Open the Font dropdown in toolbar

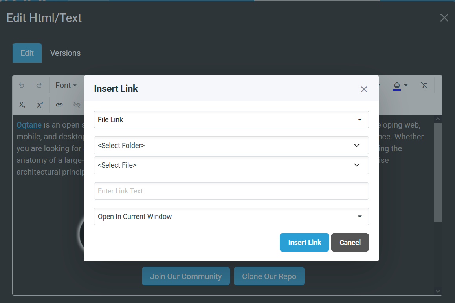click(x=66, y=85)
